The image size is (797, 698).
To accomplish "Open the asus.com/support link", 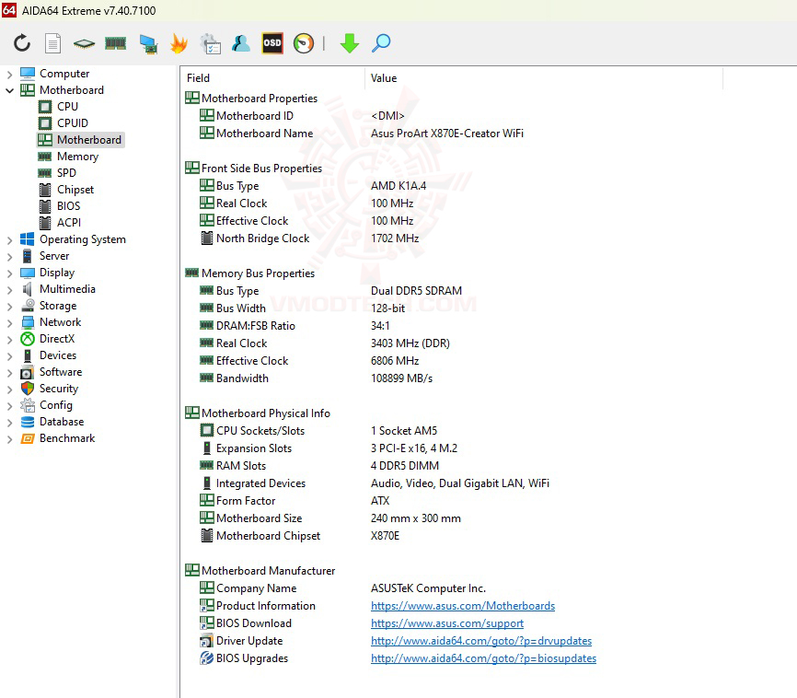I will [x=447, y=623].
